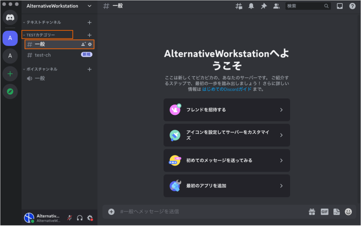This screenshot has width=361, height=226.
Task: Toggle the member list visibility
Action: (276, 6)
